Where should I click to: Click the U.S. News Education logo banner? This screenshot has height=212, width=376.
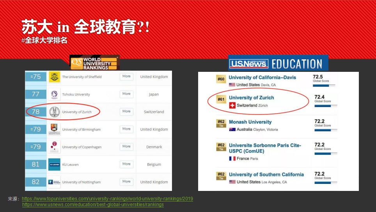tap(278, 63)
